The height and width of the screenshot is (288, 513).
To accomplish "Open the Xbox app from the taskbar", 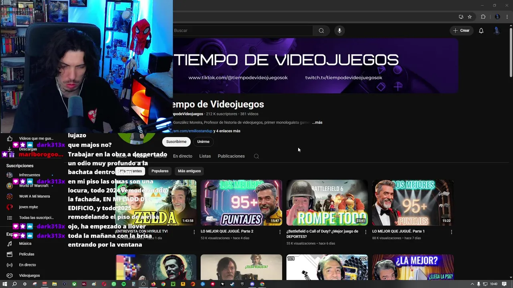I will [74, 284].
